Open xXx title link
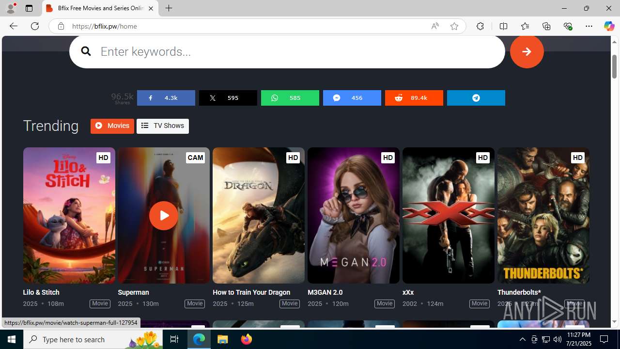Screen dimensions: 620x349 (408, 292)
